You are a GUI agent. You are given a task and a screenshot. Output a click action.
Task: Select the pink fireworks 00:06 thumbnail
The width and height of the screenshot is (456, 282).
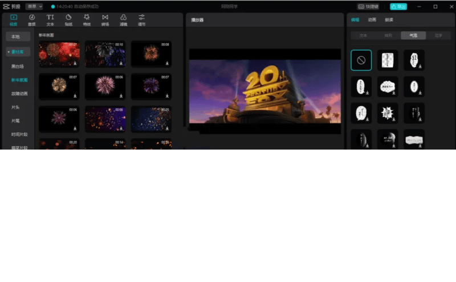tap(105, 86)
